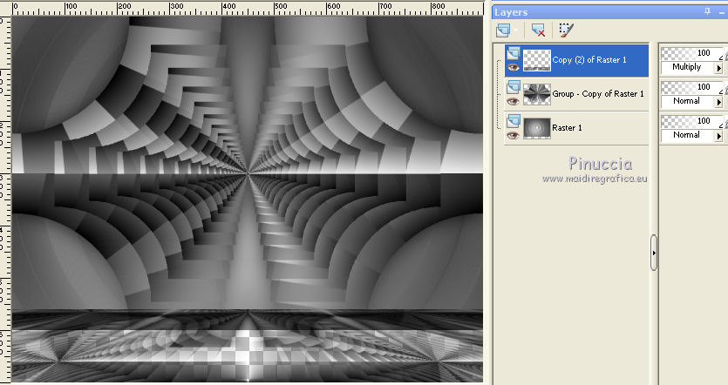The image size is (728, 385).
Task: Minimize the Layers palette
Action: (x=723, y=12)
